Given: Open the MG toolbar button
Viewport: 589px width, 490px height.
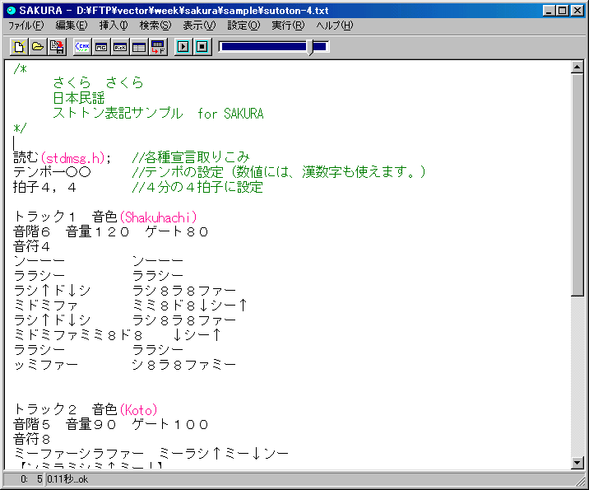Looking at the screenshot, I should pyautogui.click(x=101, y=47).
